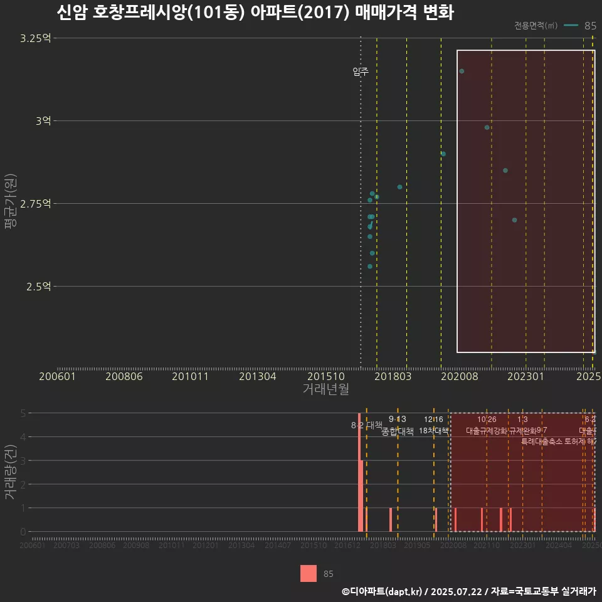Screen dimensions: 602x602
Task: Click 202404 on the volume chart axis
Action: (x=559, y=545)
